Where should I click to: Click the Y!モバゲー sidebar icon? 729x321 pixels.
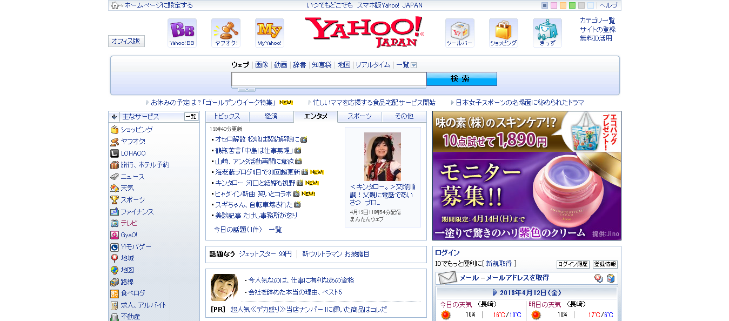115,247
